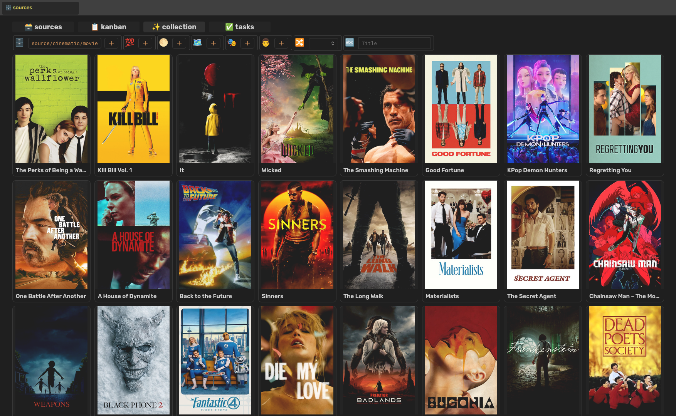The width and height of the screenshot is (676, 416).
Task: Click the abc title search icon
Action: click(350, 43)
